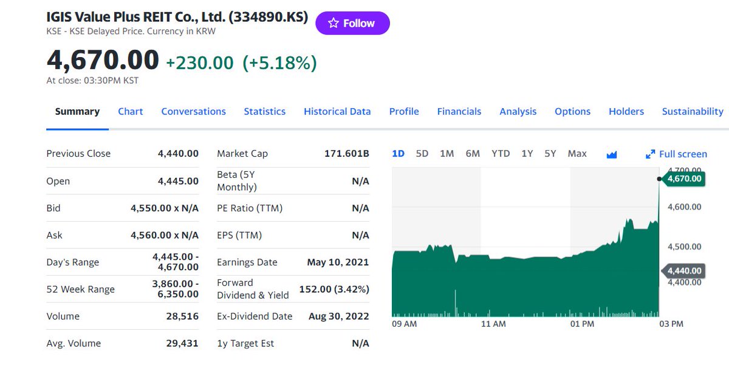Select the 1Y chart range
This screenshot has width=729, height=382.
(527, 154)
